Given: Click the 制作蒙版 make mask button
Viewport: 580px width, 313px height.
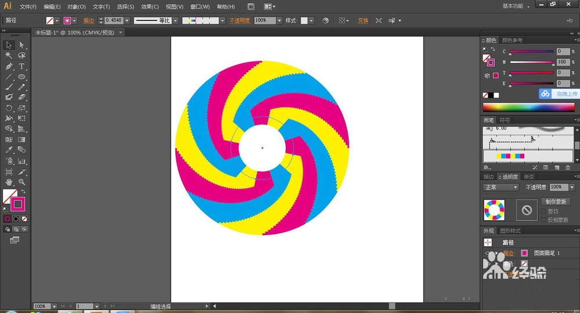Looking at the screenshot, I should (x=556, y=202).
